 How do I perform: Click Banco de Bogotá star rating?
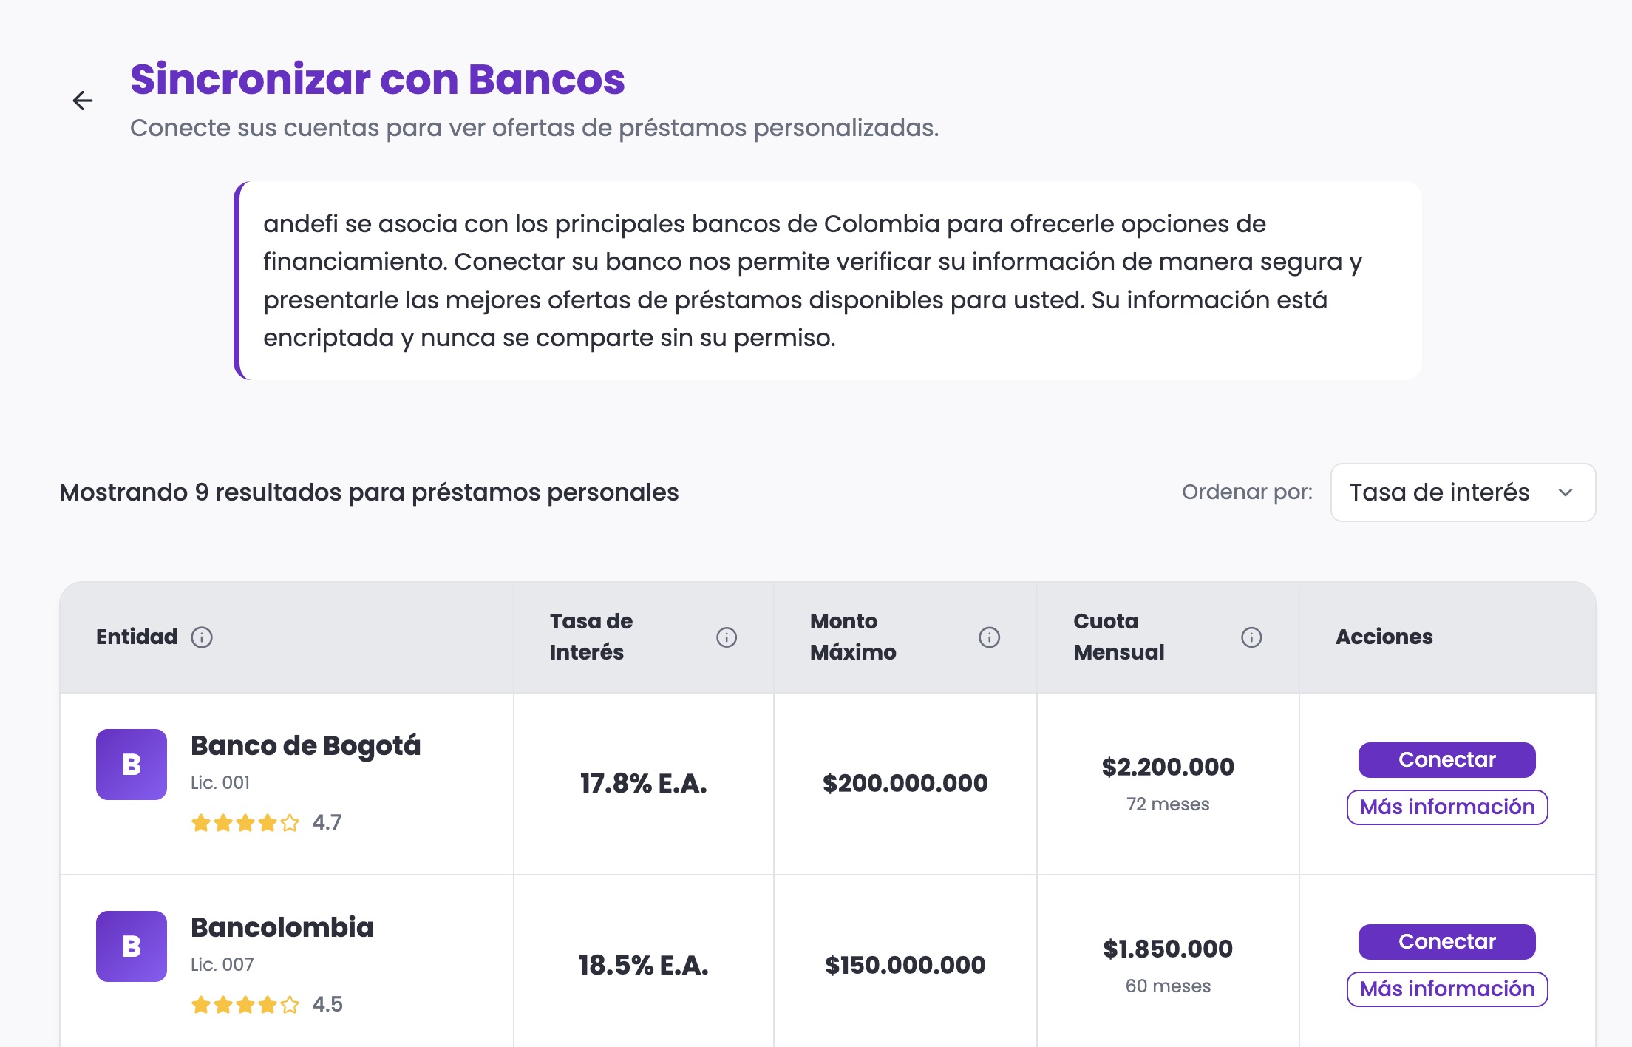point(245,822)
